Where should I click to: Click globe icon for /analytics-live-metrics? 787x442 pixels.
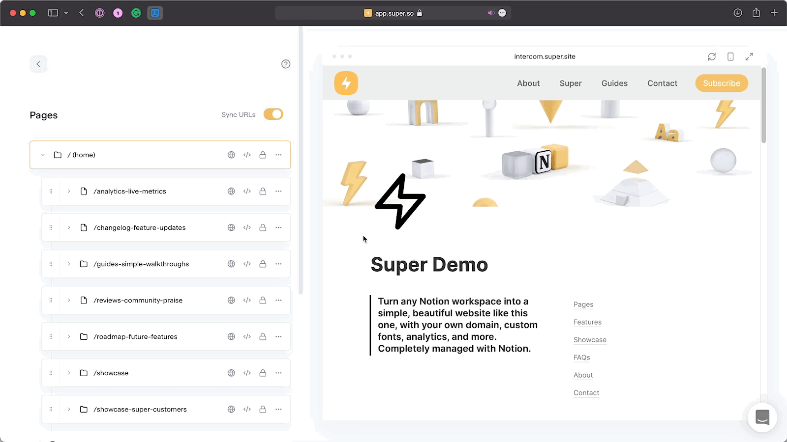tap(231, 191)
